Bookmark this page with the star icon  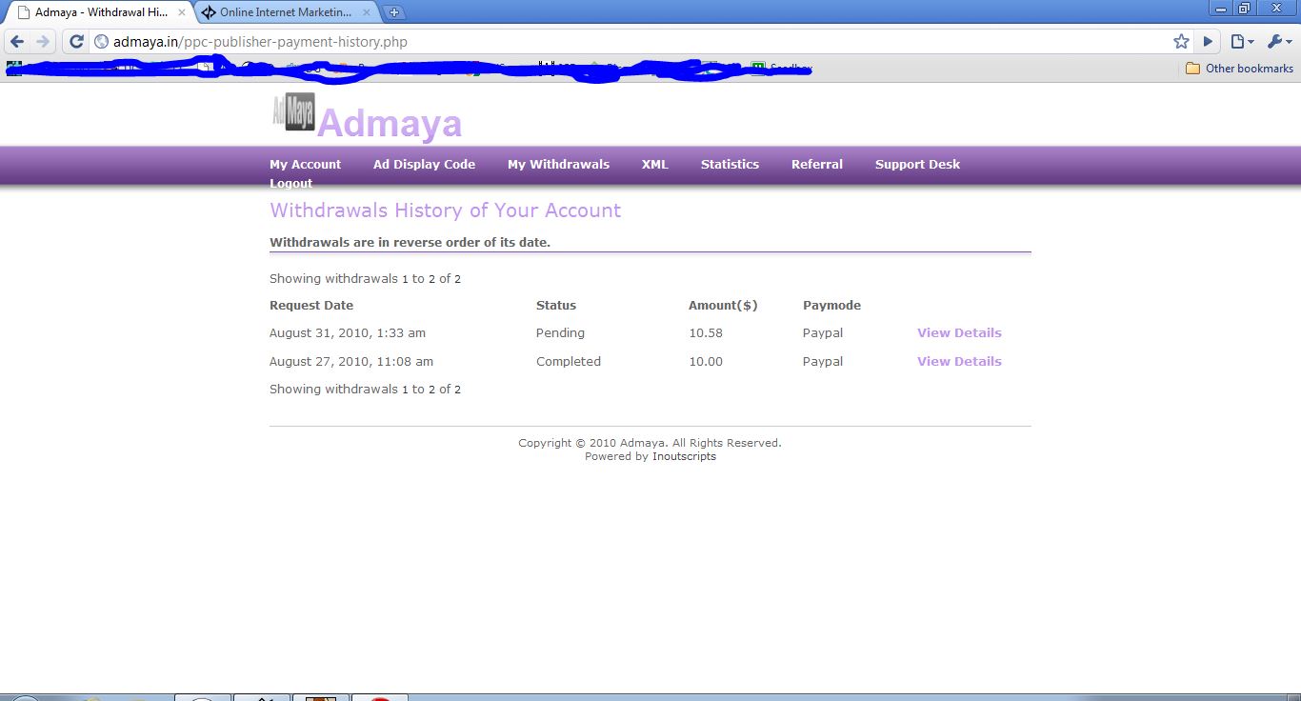click(x=1181, y=41)
